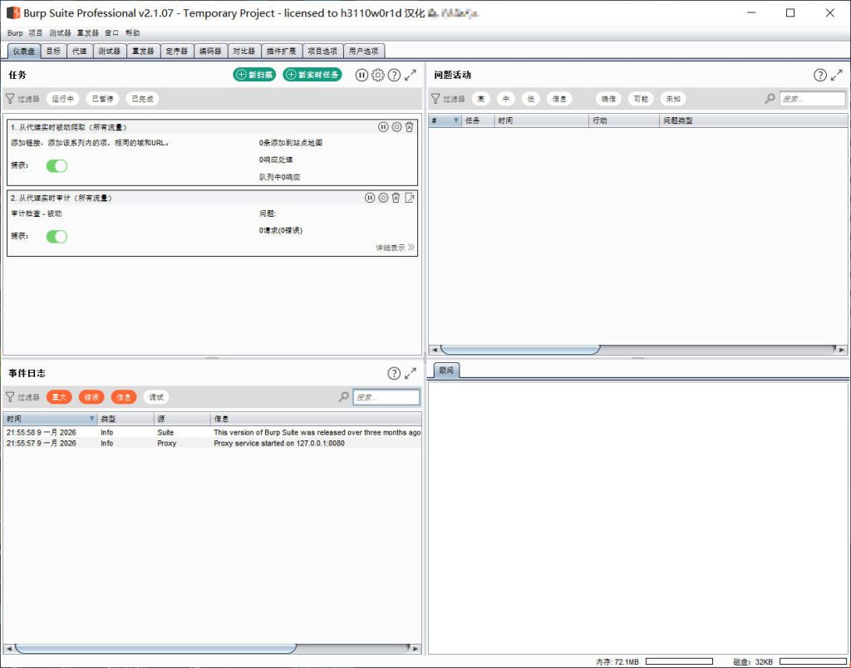Viewport: 851px width, 668px height.
Task: Toggle the 调试 event log filter
Action: (x=155, y=397)
